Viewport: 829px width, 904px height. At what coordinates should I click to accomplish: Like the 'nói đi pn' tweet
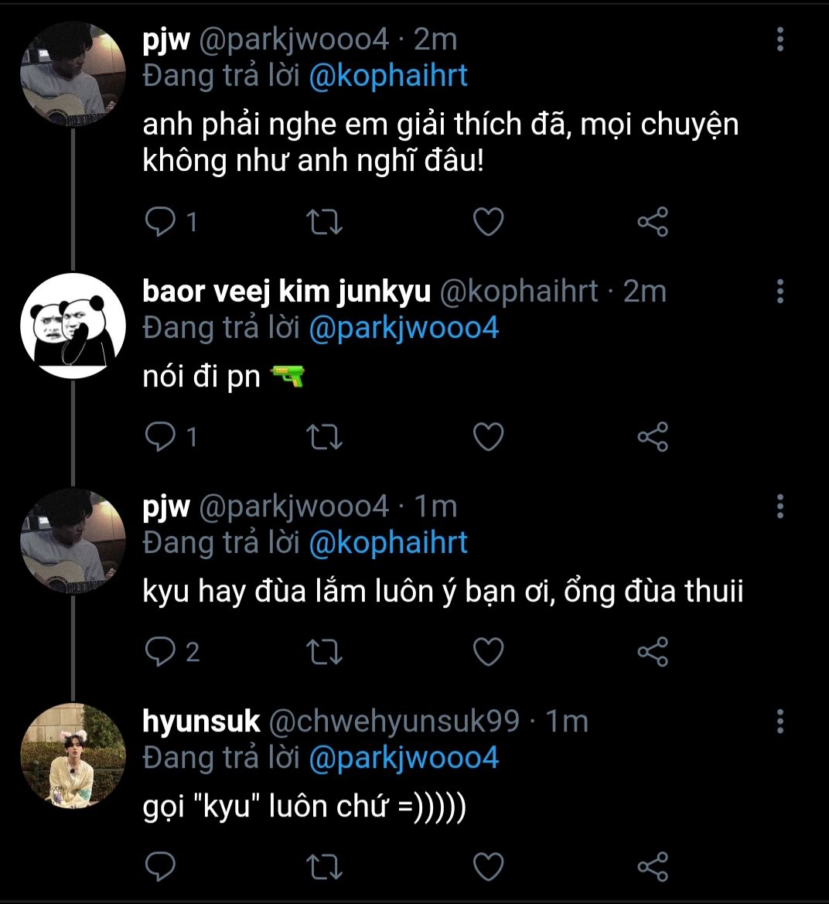click(488, 437)
